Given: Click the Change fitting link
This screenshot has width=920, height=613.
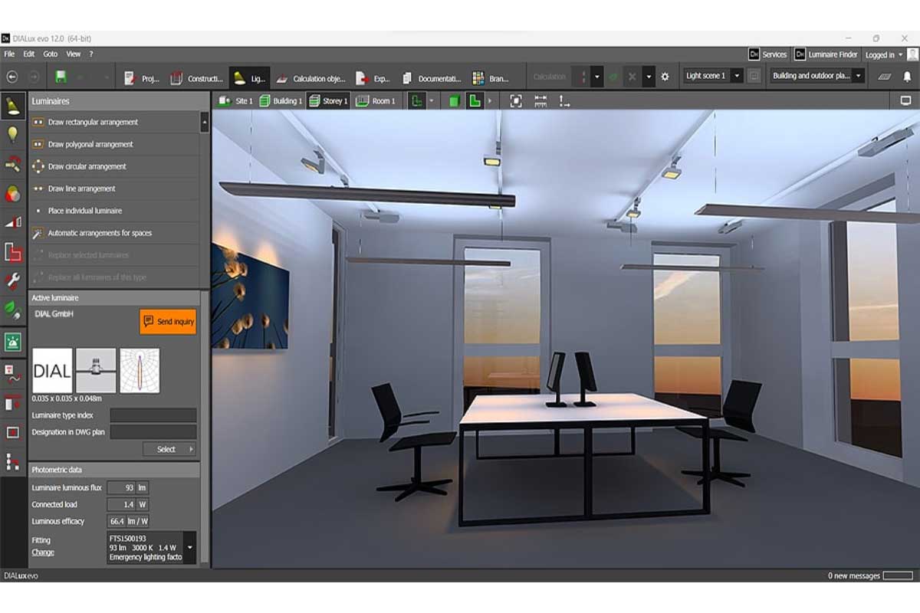Looking at the screenshot, I should 43,552.
